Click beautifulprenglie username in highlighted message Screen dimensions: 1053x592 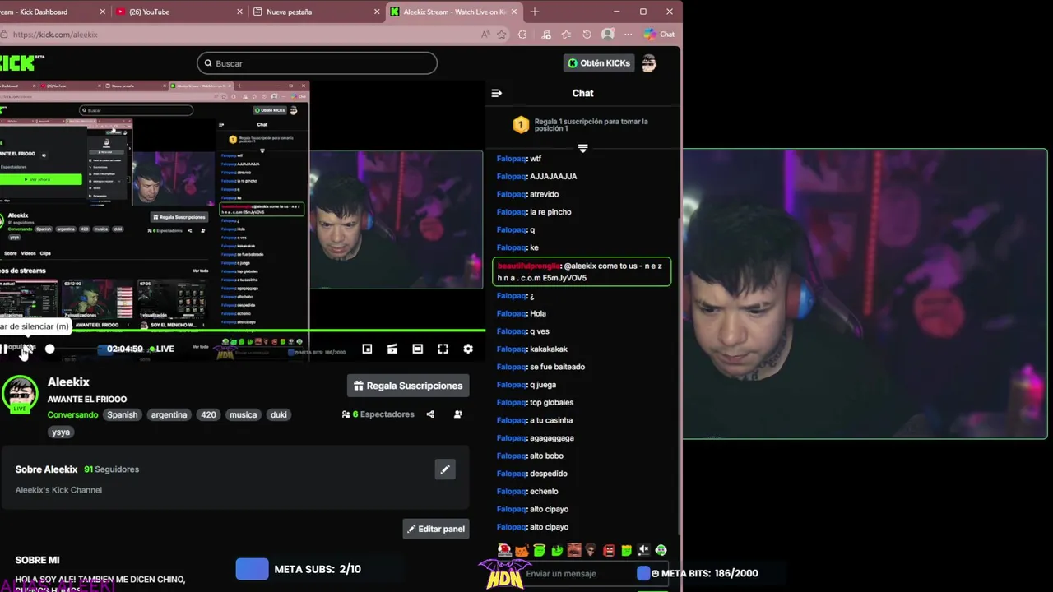point(529,266)
